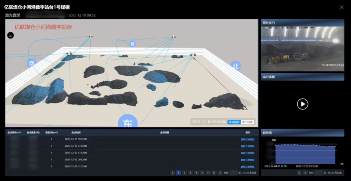Screen dimensions: 351x181
Task: Open the hamburger menu in 3D view
Action: click(x=11, y=35)
